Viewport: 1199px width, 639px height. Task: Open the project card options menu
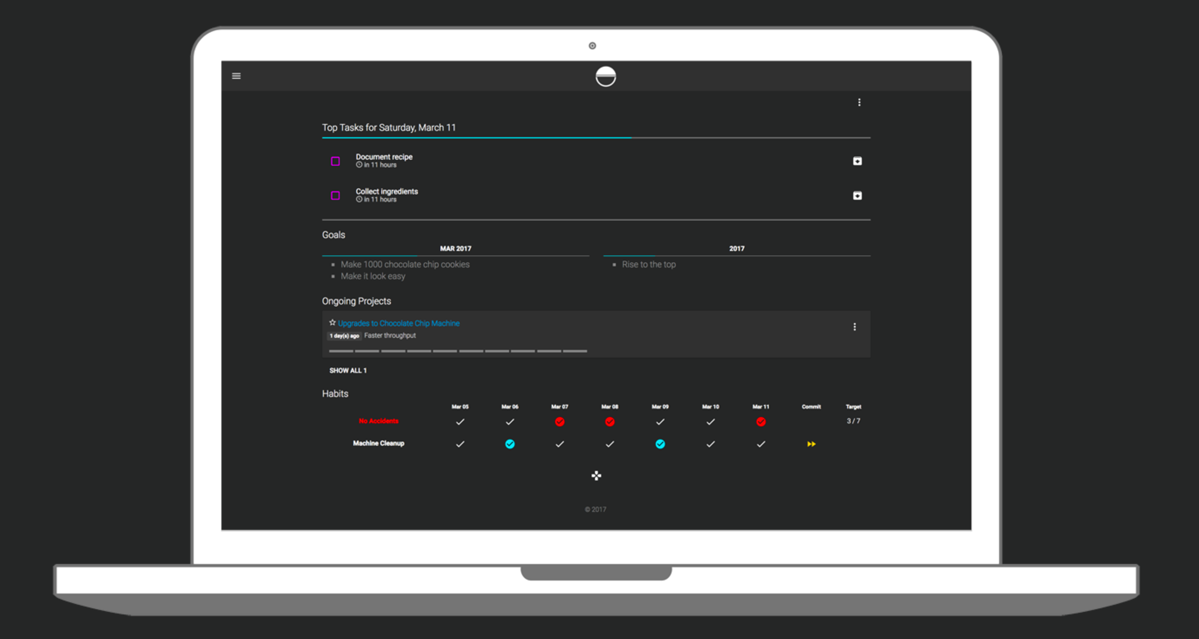[854, 327]
